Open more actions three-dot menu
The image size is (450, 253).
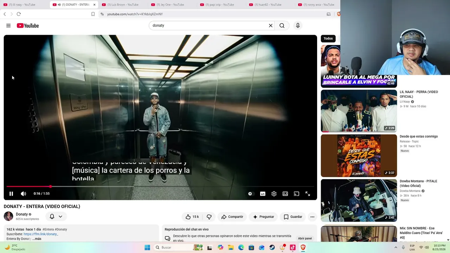312,217
